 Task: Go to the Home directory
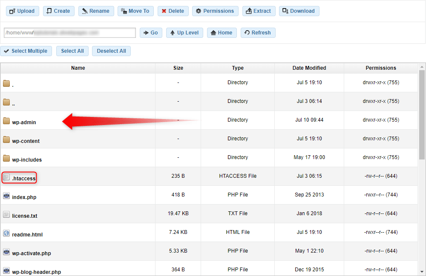222,33
